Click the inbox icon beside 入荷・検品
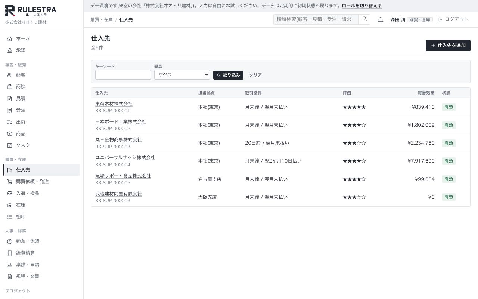The width and height of the screenshot is (478, 299). 10,194
